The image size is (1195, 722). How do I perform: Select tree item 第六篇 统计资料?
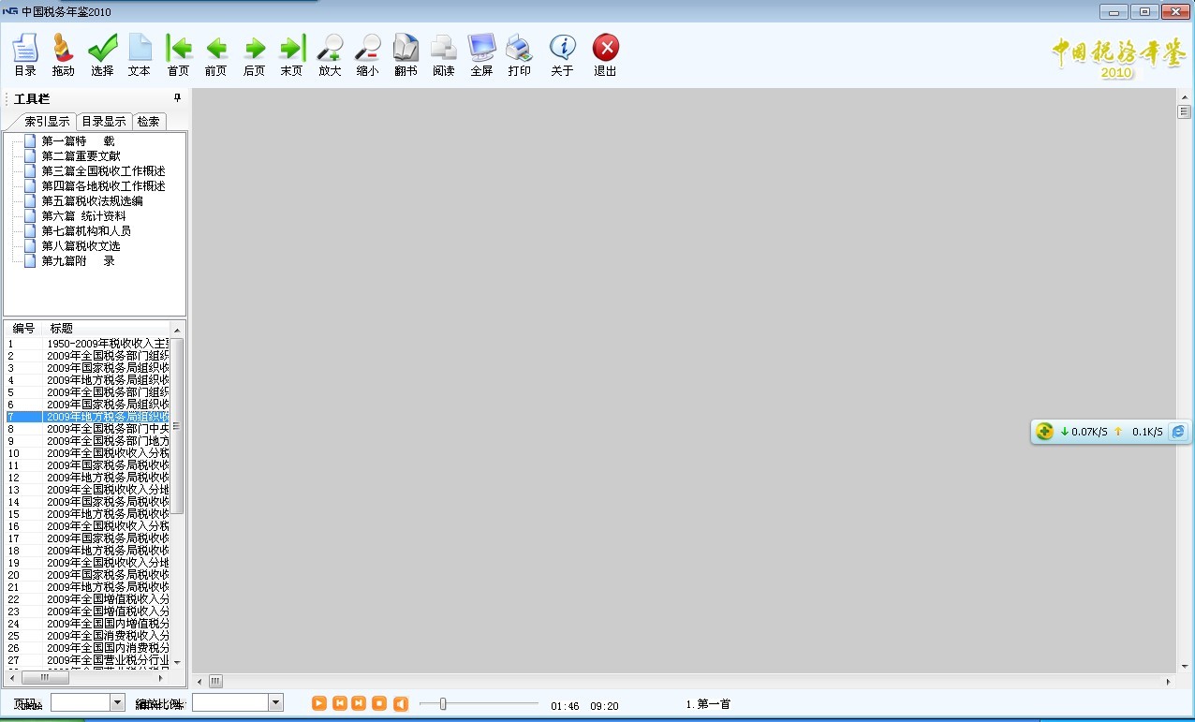pos(83,216)
